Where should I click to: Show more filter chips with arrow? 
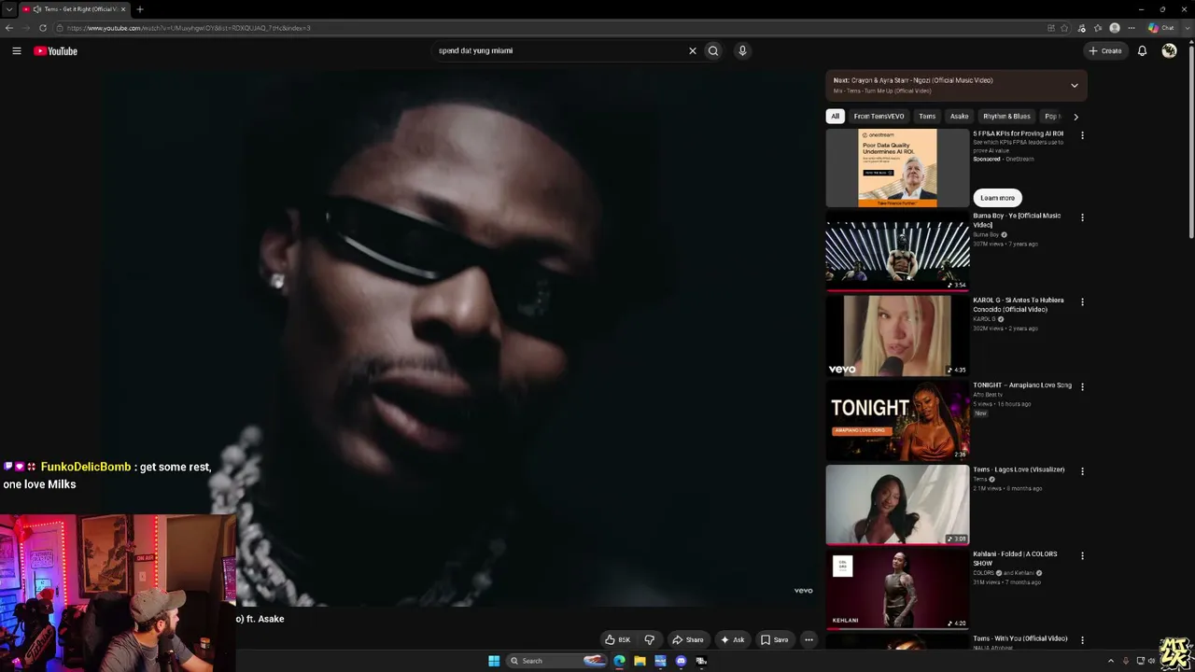[1075, 117]
